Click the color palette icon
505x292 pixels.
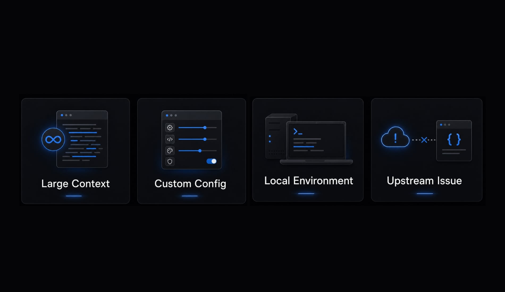point(170,151)
